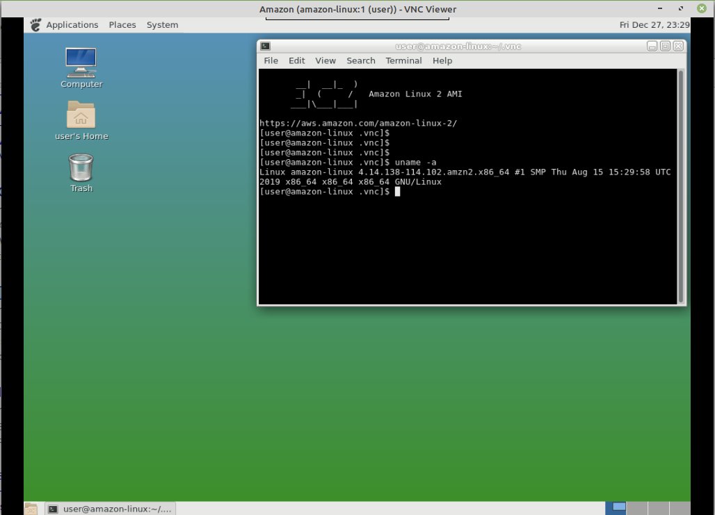715x515 pixels.
Task: Open the terminal View menu
Action: tap(326, 60)
